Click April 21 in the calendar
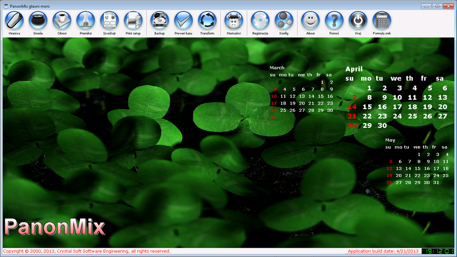Image resolution: width=457 pixels, height=257 pixels. [x=352, y=116]
